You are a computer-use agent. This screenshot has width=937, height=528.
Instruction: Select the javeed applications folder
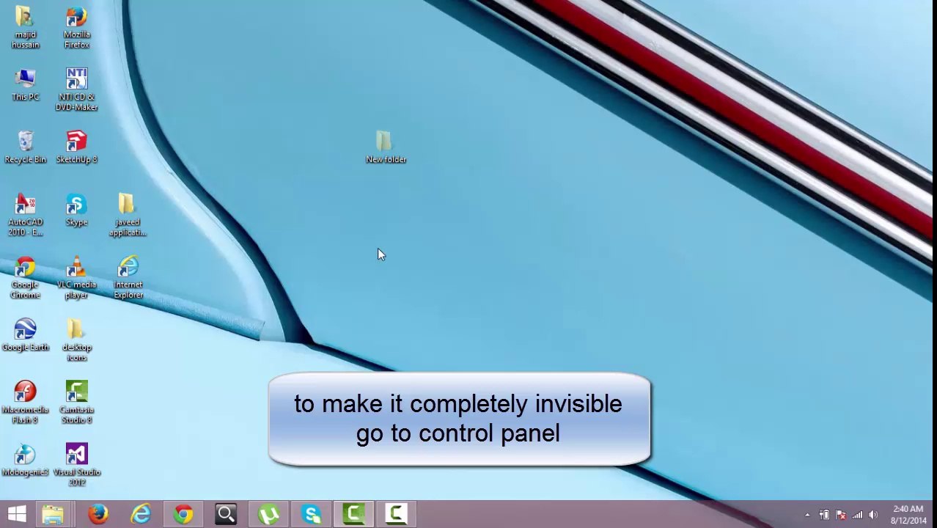pos(128,215)
